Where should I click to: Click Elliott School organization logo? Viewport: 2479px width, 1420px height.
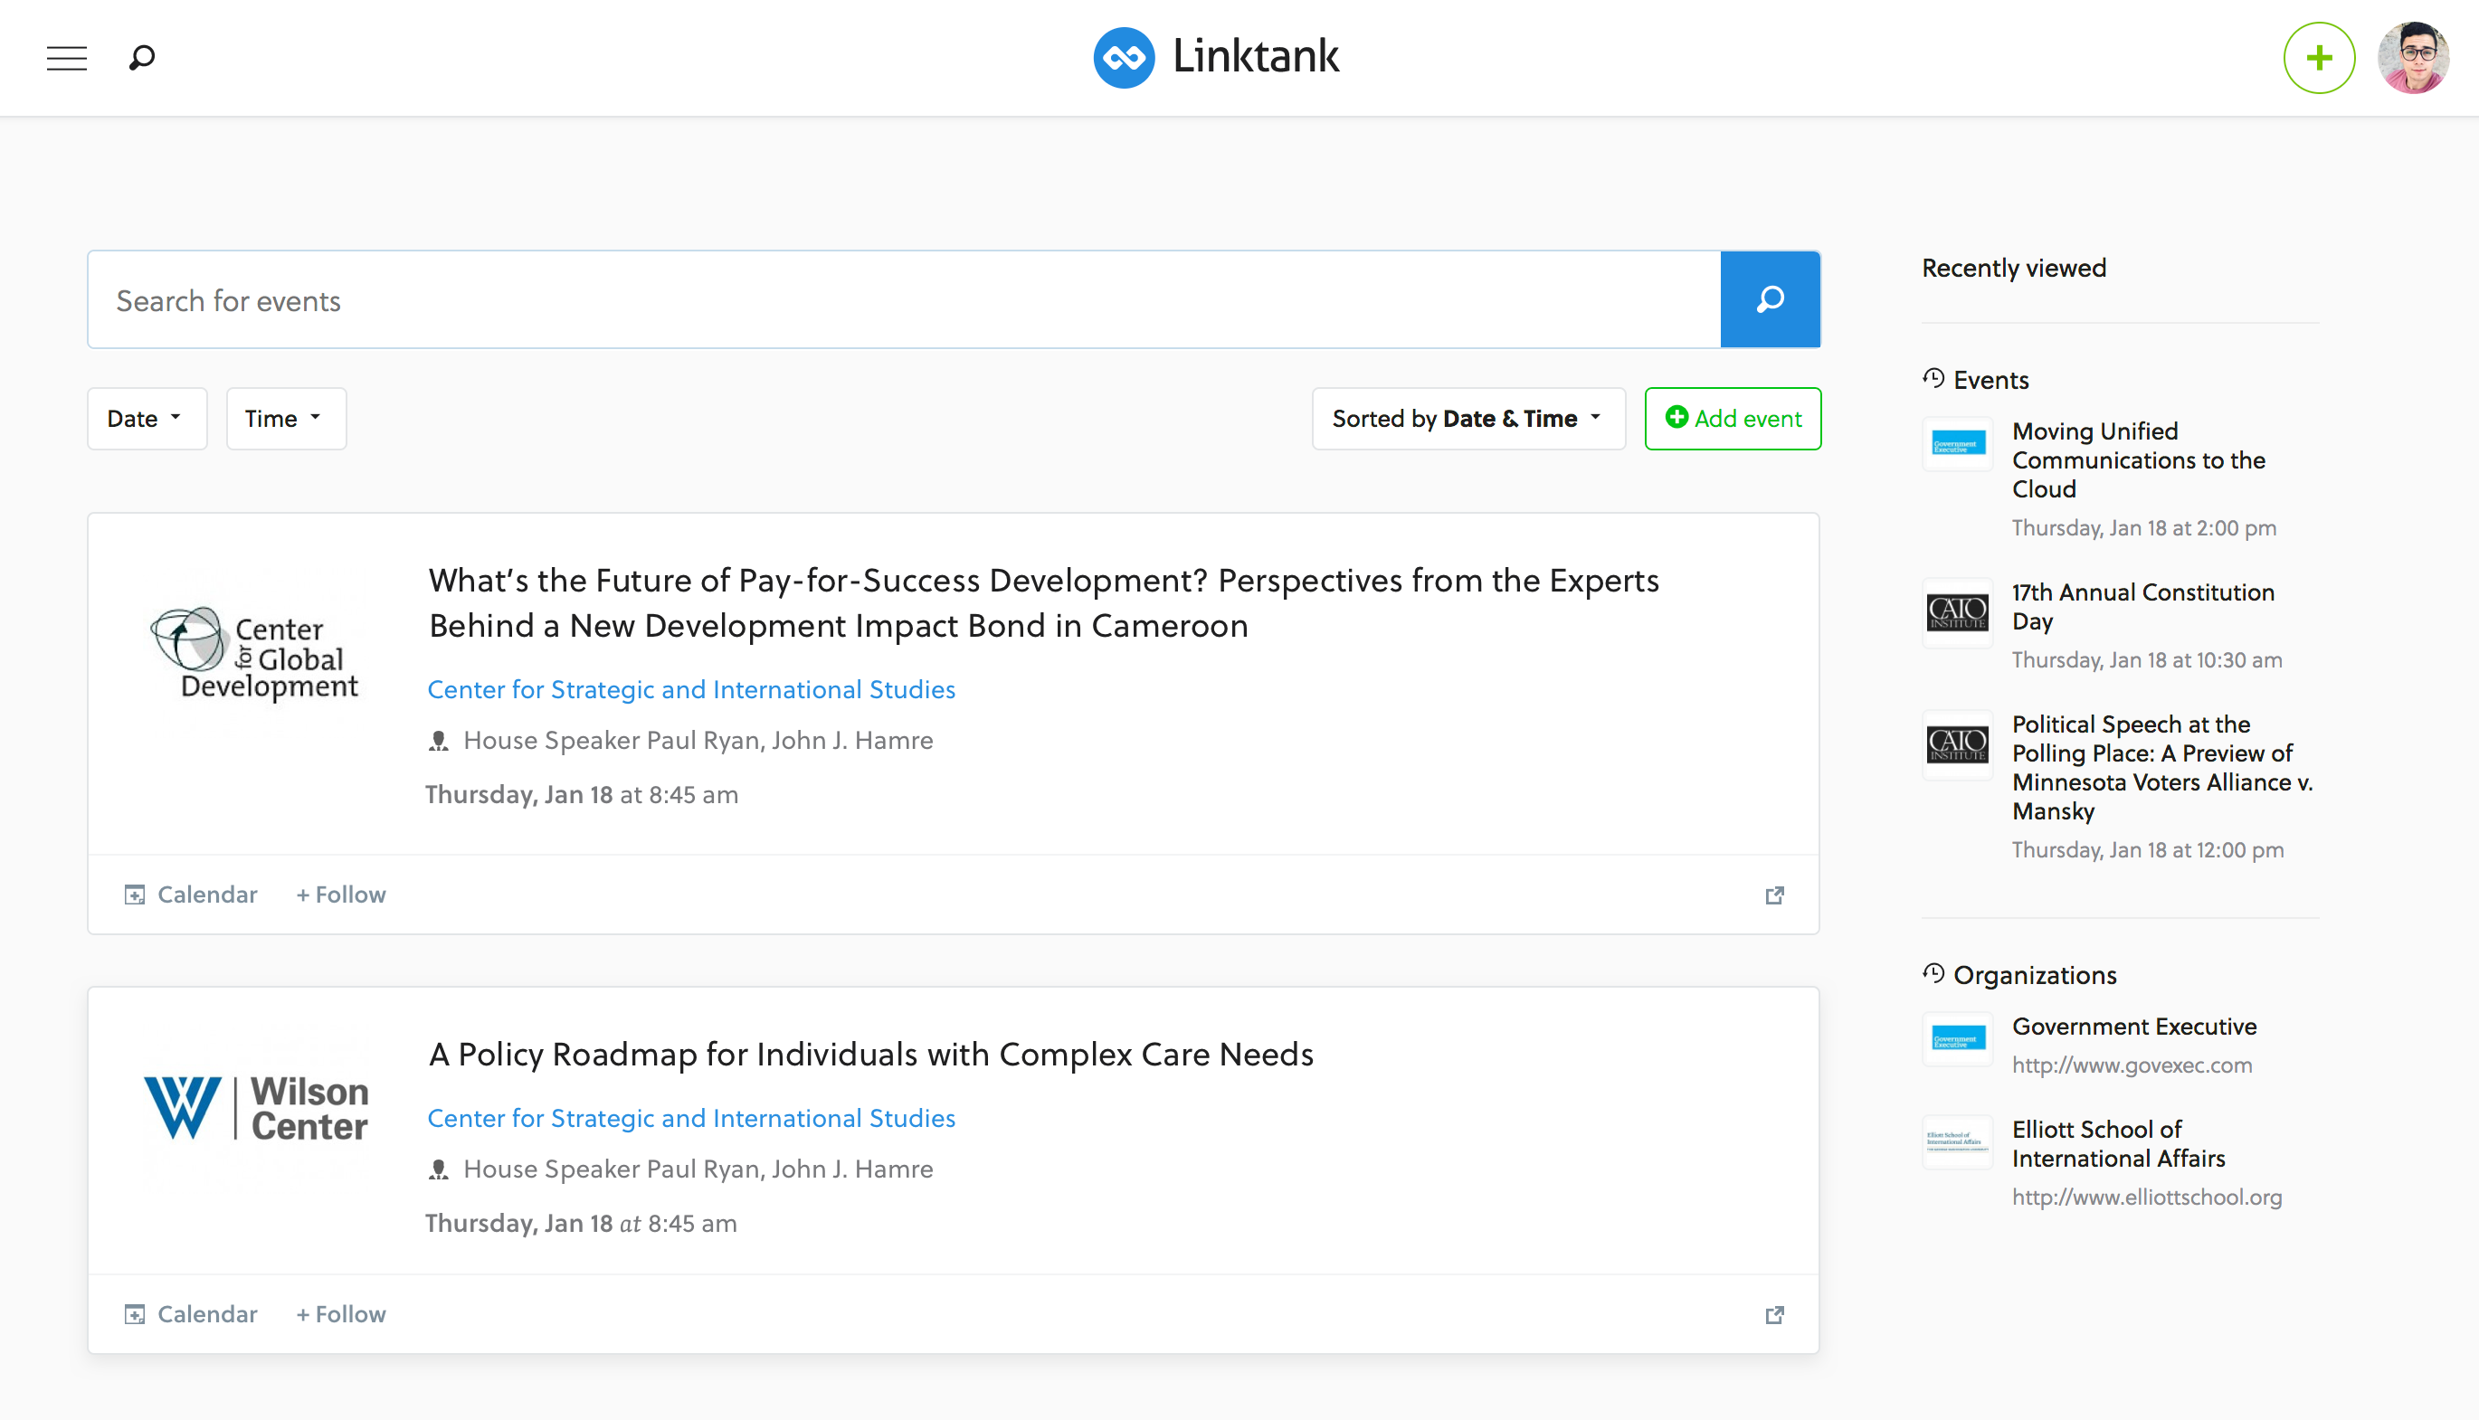(1958, 1141)
